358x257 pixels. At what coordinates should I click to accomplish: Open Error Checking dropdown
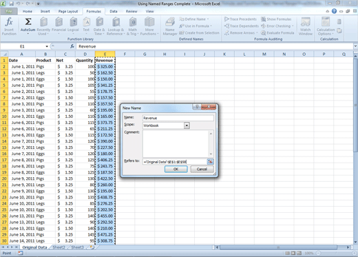(277, 26)
